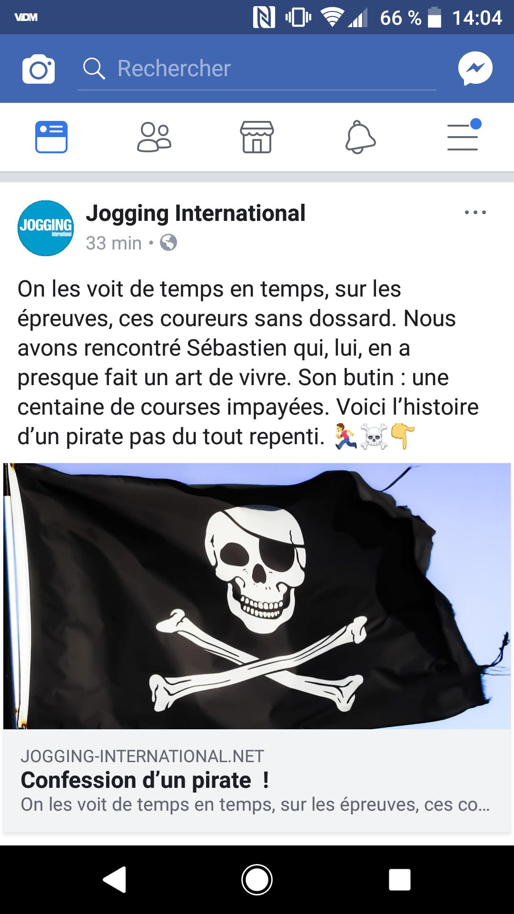Tap Android recent apps square button
Image resolution: width=514 pixels, height=914 pixels.
pyautogui.click(x=400, y=879)
